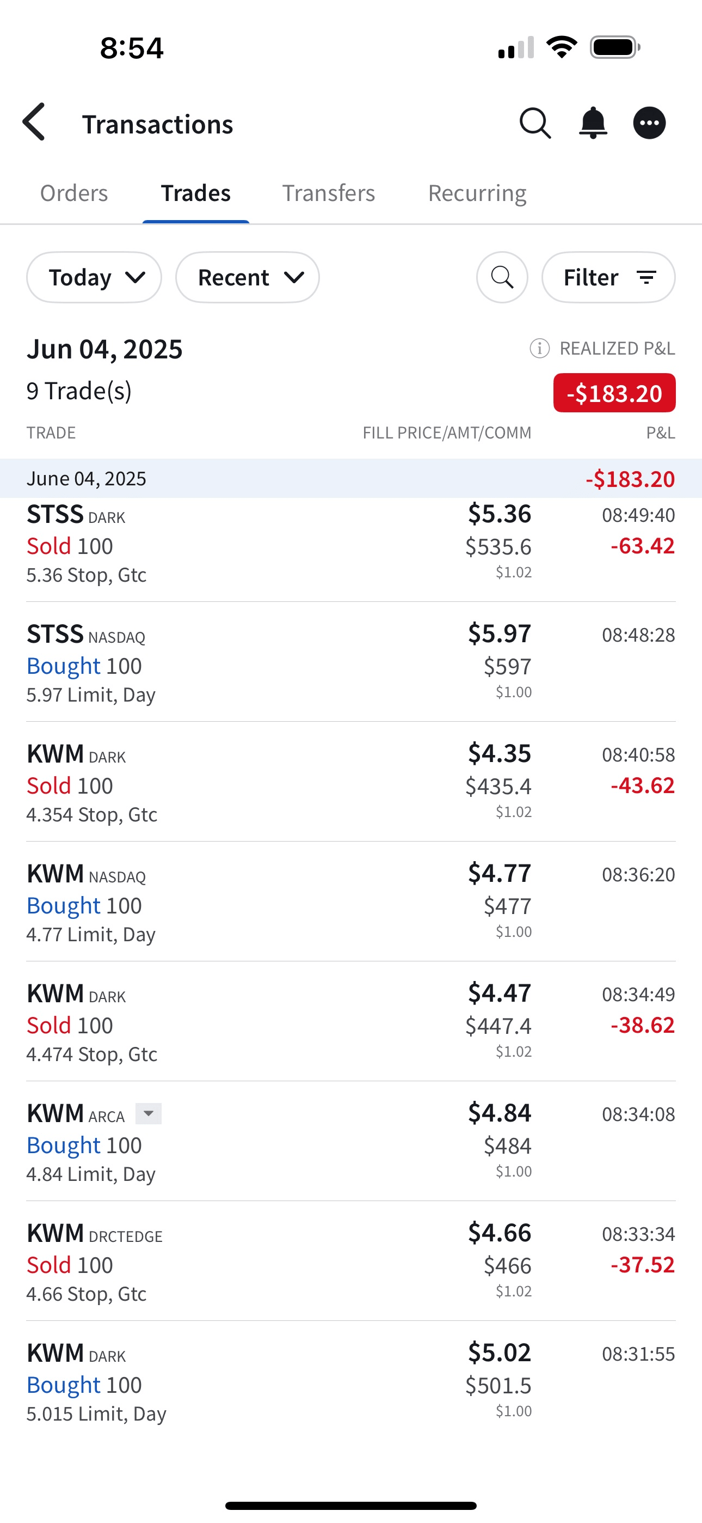The image size is (702, 1523).
Task: Open the STSS Bought 100 trade
Action: [x=351, y=663]
